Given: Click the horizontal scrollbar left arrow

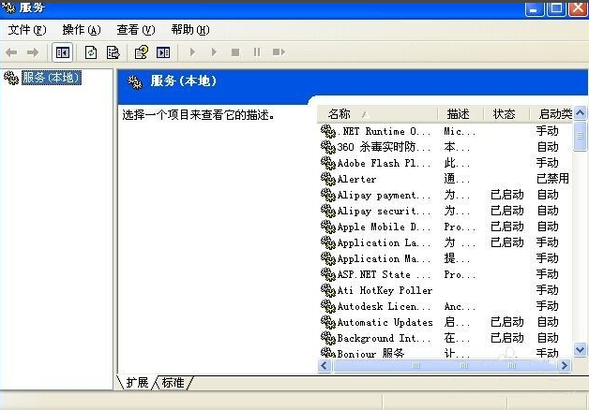Looking at the screenshot, I should 325,365.
